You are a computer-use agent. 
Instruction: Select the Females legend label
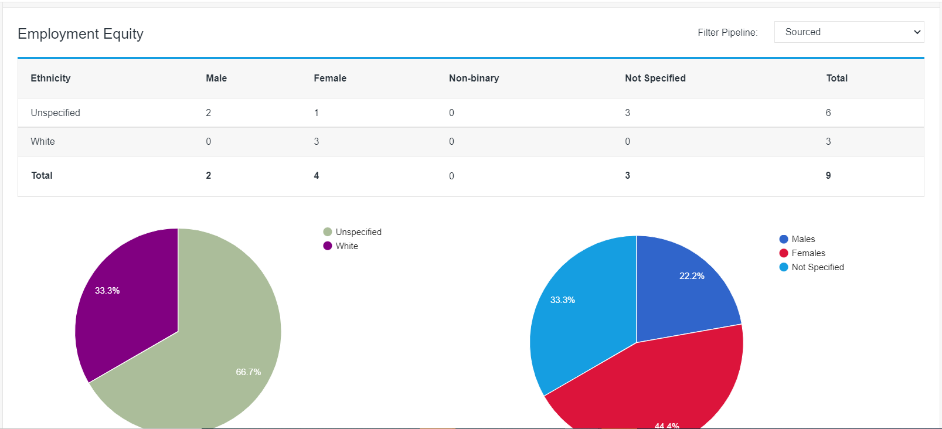pyautogui.click(x=808, y=253)
